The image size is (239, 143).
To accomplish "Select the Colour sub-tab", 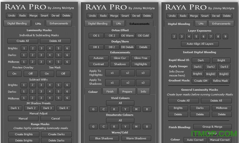I will coord(93,92).
